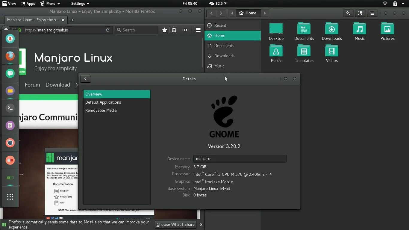Open a new Firefox tab
This screenshot has height=230, width=409.
(x=72, y=20)
